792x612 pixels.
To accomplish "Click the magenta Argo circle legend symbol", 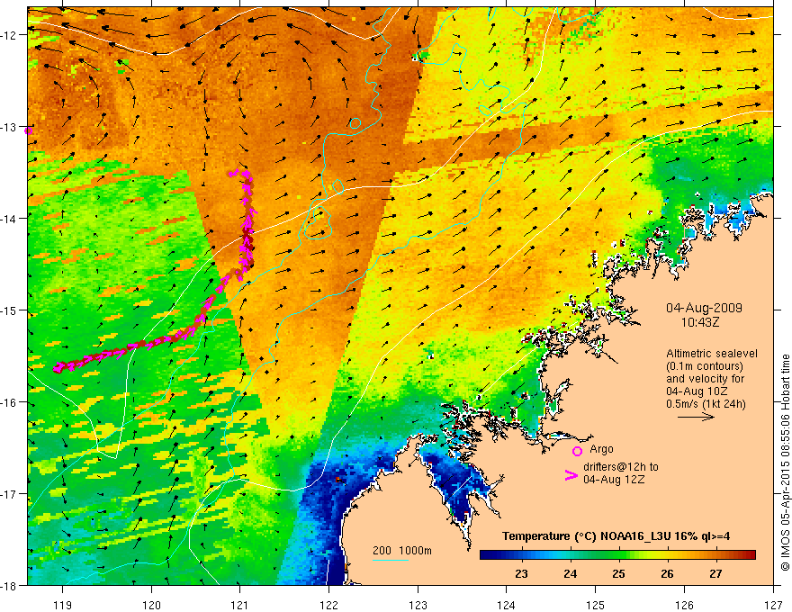I will [577, 451].
